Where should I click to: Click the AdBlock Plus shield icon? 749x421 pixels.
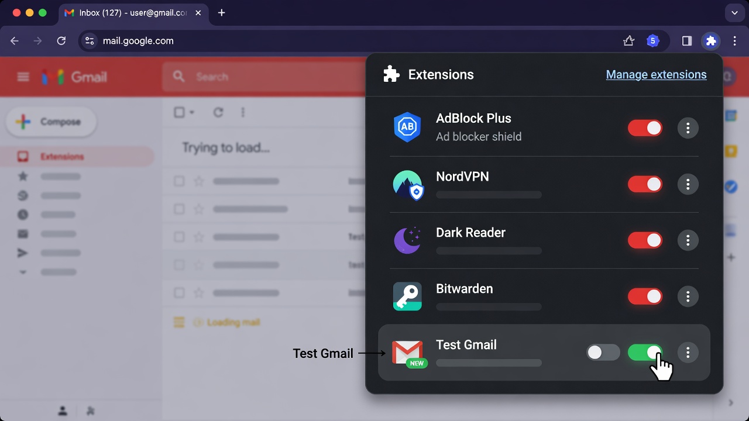coord(407,127)
